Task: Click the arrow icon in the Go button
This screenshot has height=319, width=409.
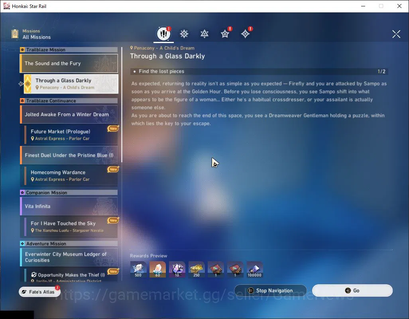Action: click(348, 291)
